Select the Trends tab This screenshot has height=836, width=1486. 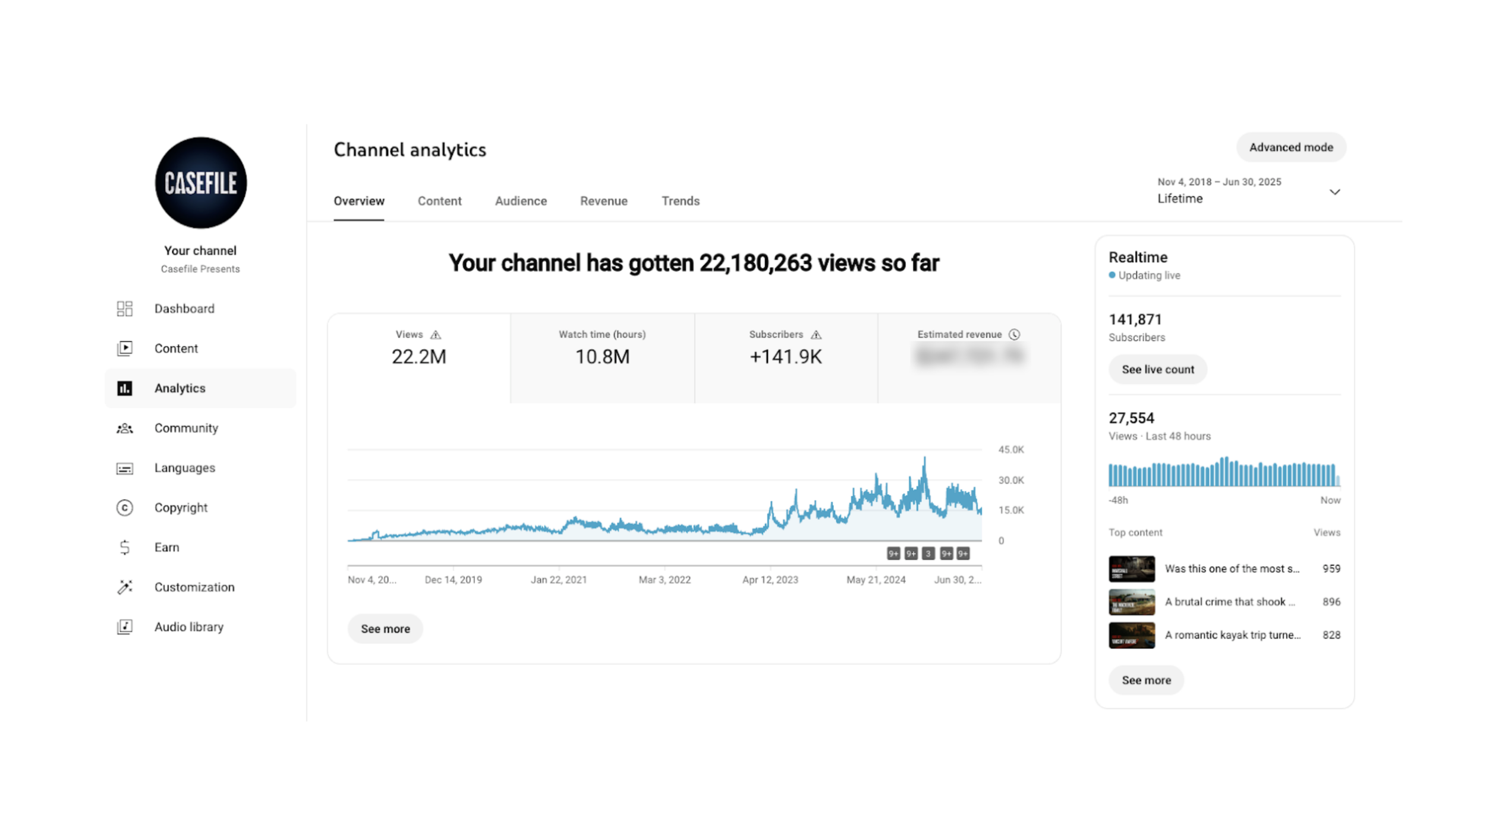pos(680,201)
